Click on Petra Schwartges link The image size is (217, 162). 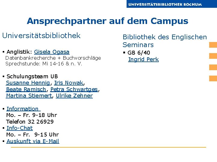pyautogui.click(x=74, y=89)
